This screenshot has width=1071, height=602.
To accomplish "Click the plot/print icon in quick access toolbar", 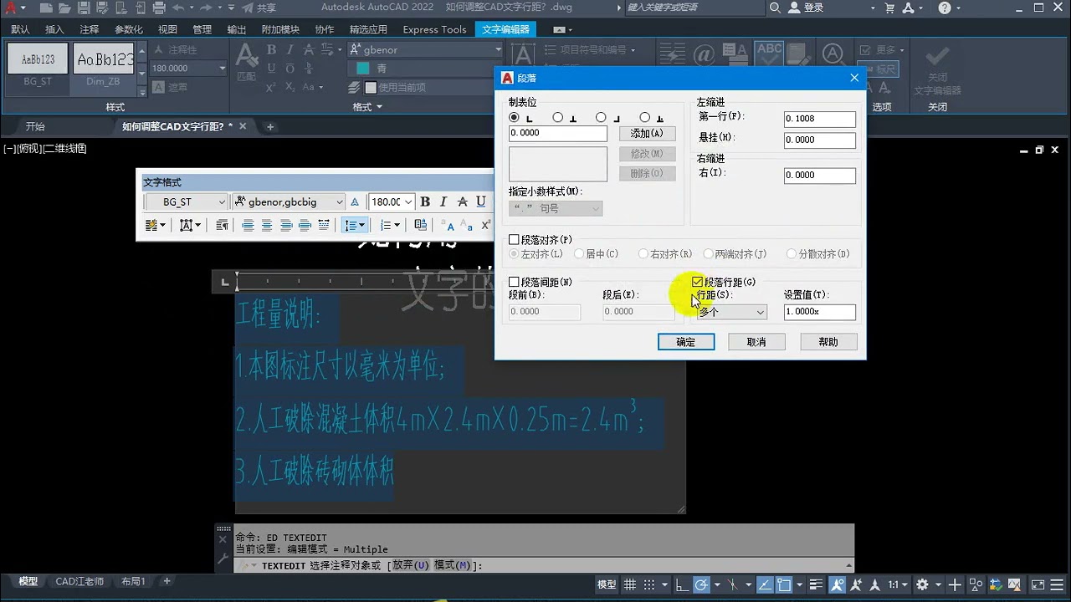I will pyautogui.click(x=160, y=8).
